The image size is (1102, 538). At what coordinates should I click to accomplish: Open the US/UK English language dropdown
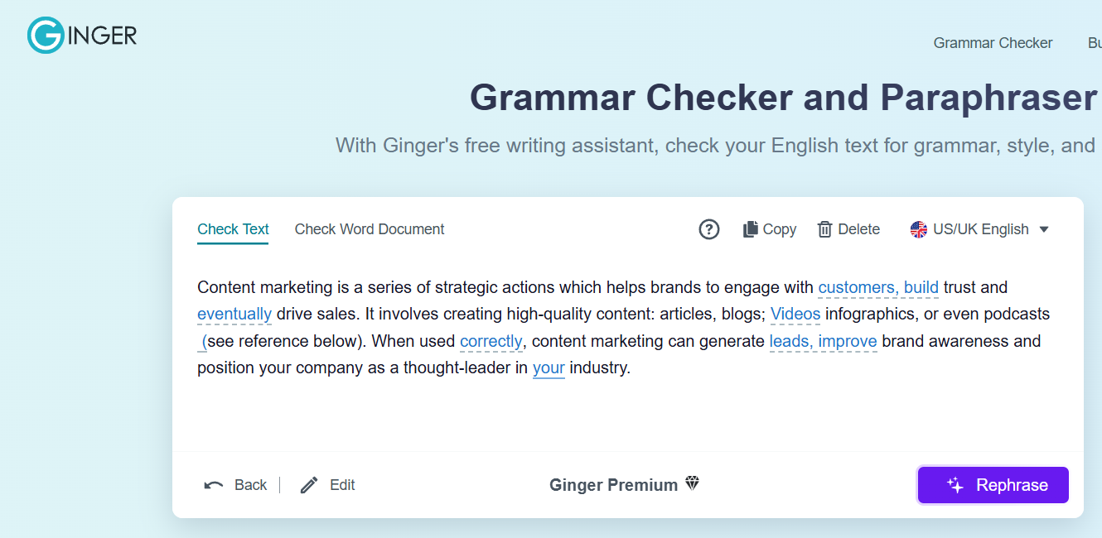(x=982, y=229)
